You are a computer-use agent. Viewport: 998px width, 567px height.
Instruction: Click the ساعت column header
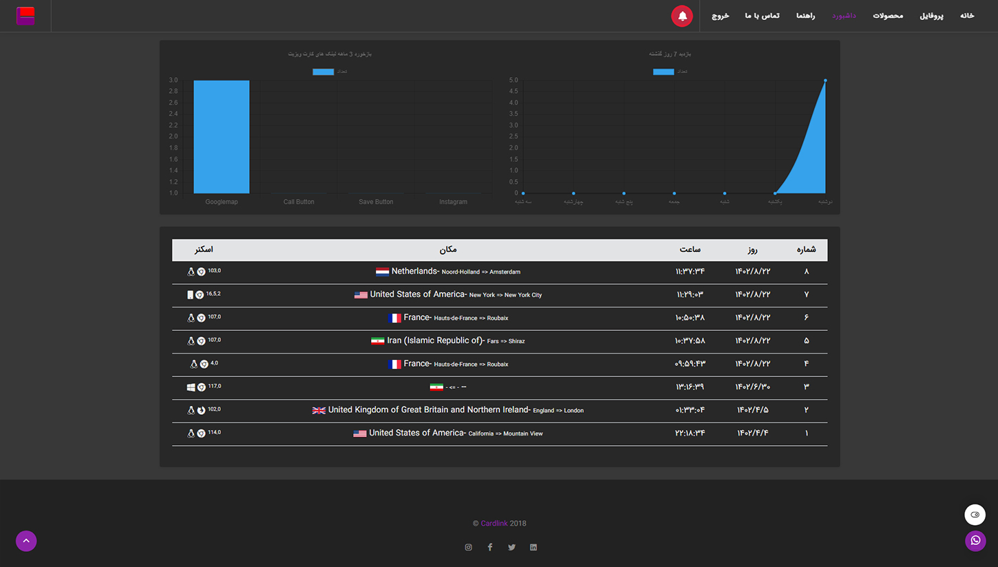690,250
